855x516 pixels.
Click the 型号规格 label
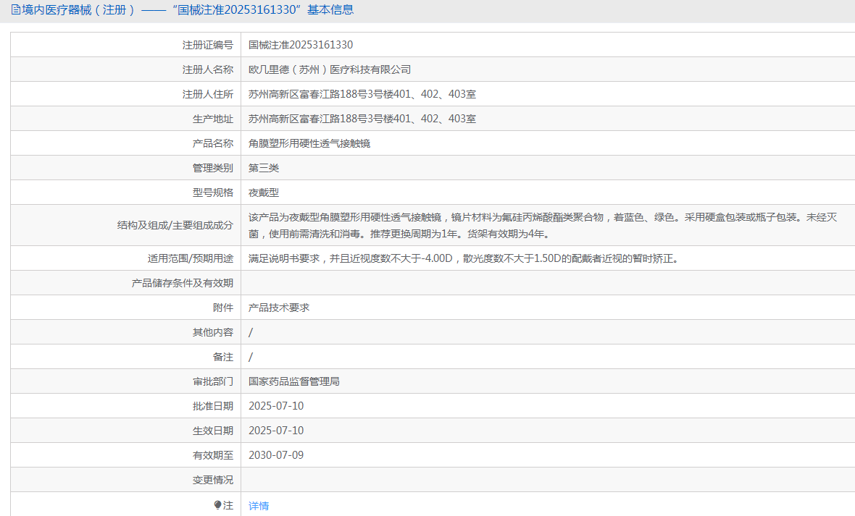[212, 193]
